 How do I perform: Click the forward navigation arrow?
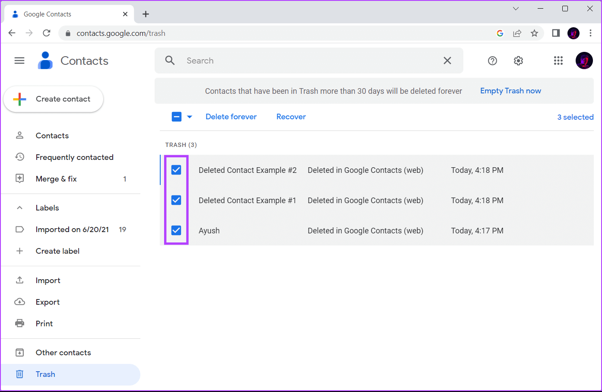29,33
